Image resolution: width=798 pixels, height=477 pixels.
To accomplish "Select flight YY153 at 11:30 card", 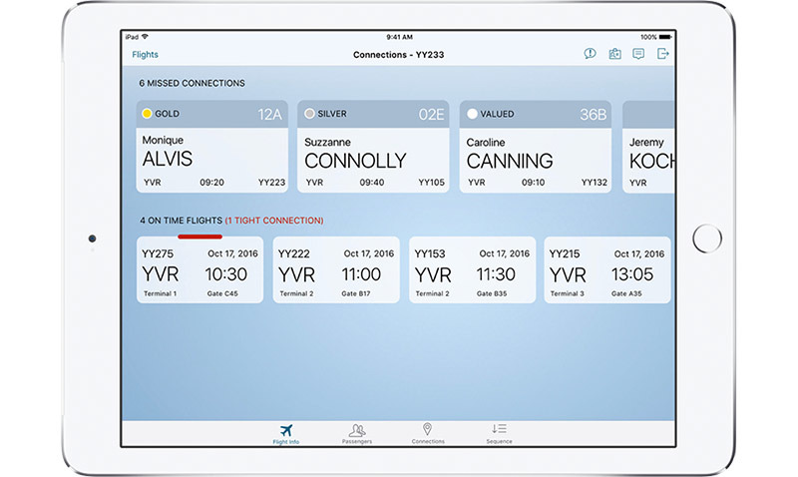I will [472, 269].
